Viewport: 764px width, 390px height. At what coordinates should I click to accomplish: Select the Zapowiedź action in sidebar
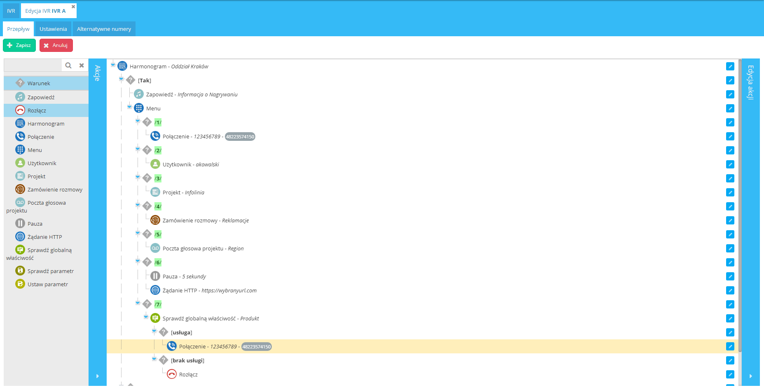46,97
